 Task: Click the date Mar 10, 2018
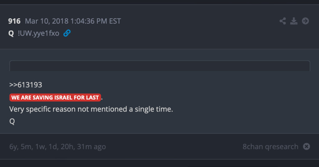47,21
